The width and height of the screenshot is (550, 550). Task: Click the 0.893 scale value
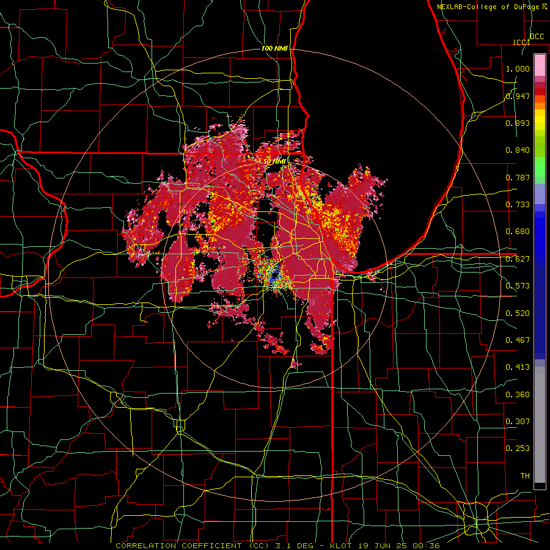[x=518, y=123]
